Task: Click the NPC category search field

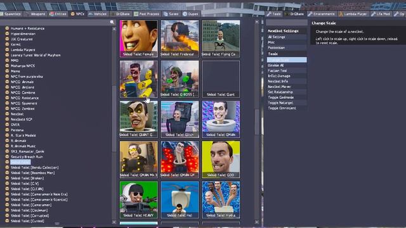Action: [58, 23]
